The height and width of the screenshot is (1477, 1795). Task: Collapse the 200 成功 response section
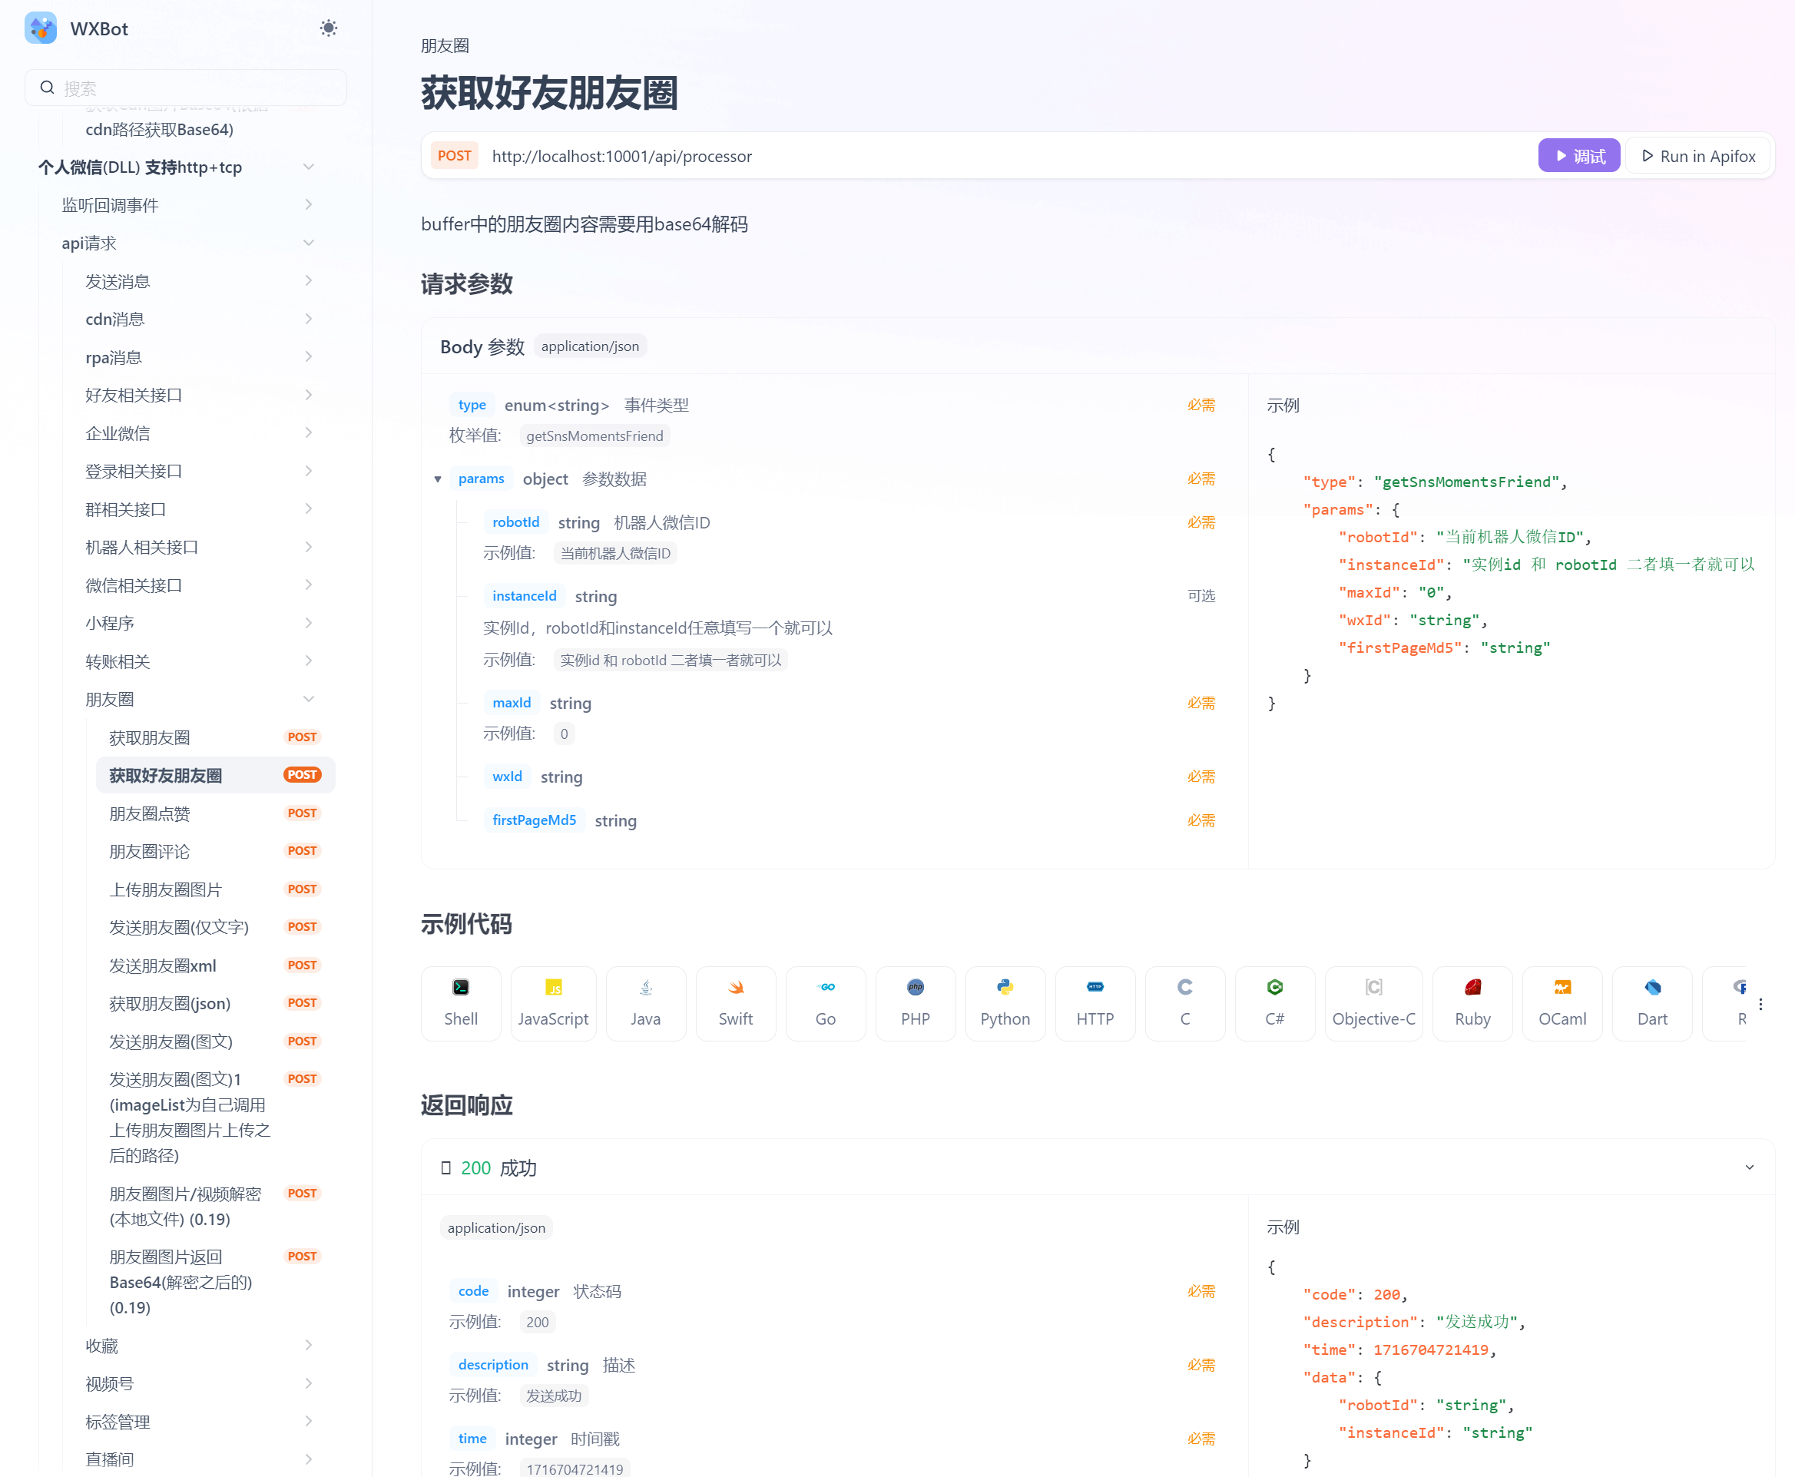pyautogui.click(x=1749, y=1167)
